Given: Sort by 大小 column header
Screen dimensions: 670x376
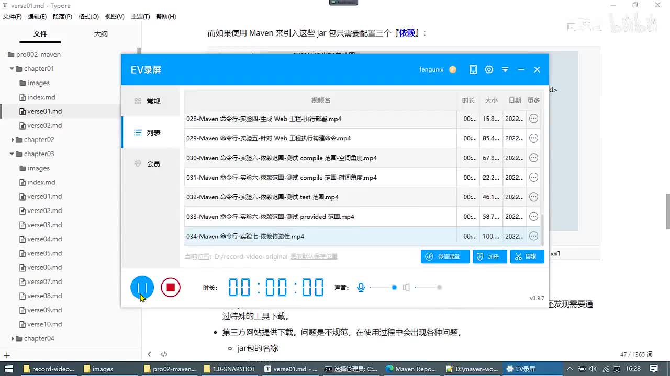Looking at the screenshot, I should [491, 100].
